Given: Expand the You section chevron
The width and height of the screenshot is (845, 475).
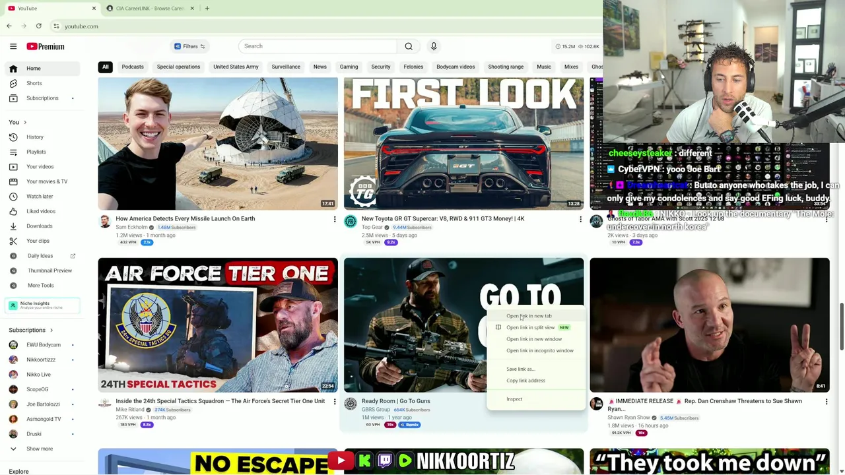Looking at the screenshot, I should (25, 122).
